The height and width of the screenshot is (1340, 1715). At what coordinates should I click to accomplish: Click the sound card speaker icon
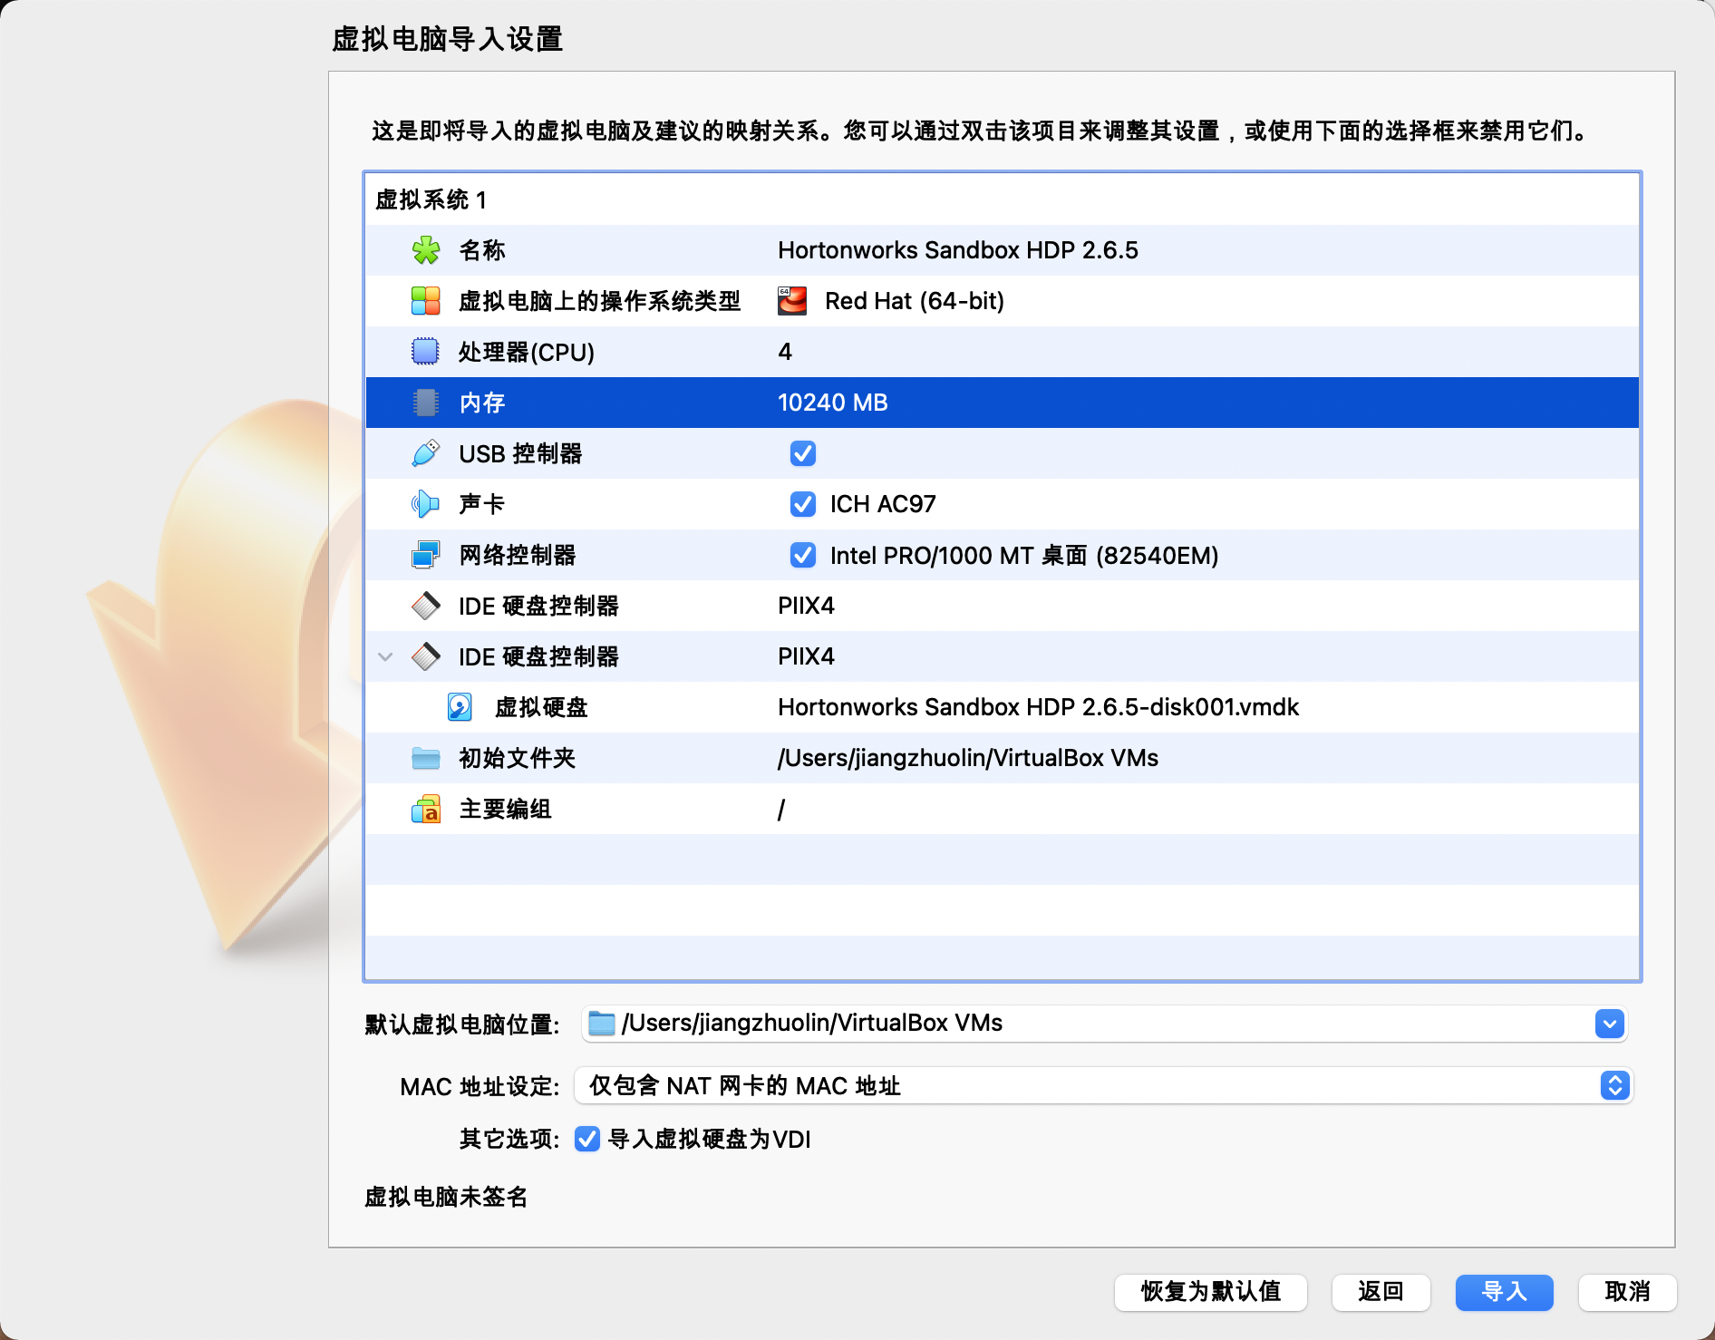click(x=425, y=504)
